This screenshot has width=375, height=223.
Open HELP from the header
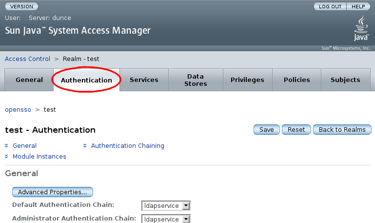click(358, 6)
